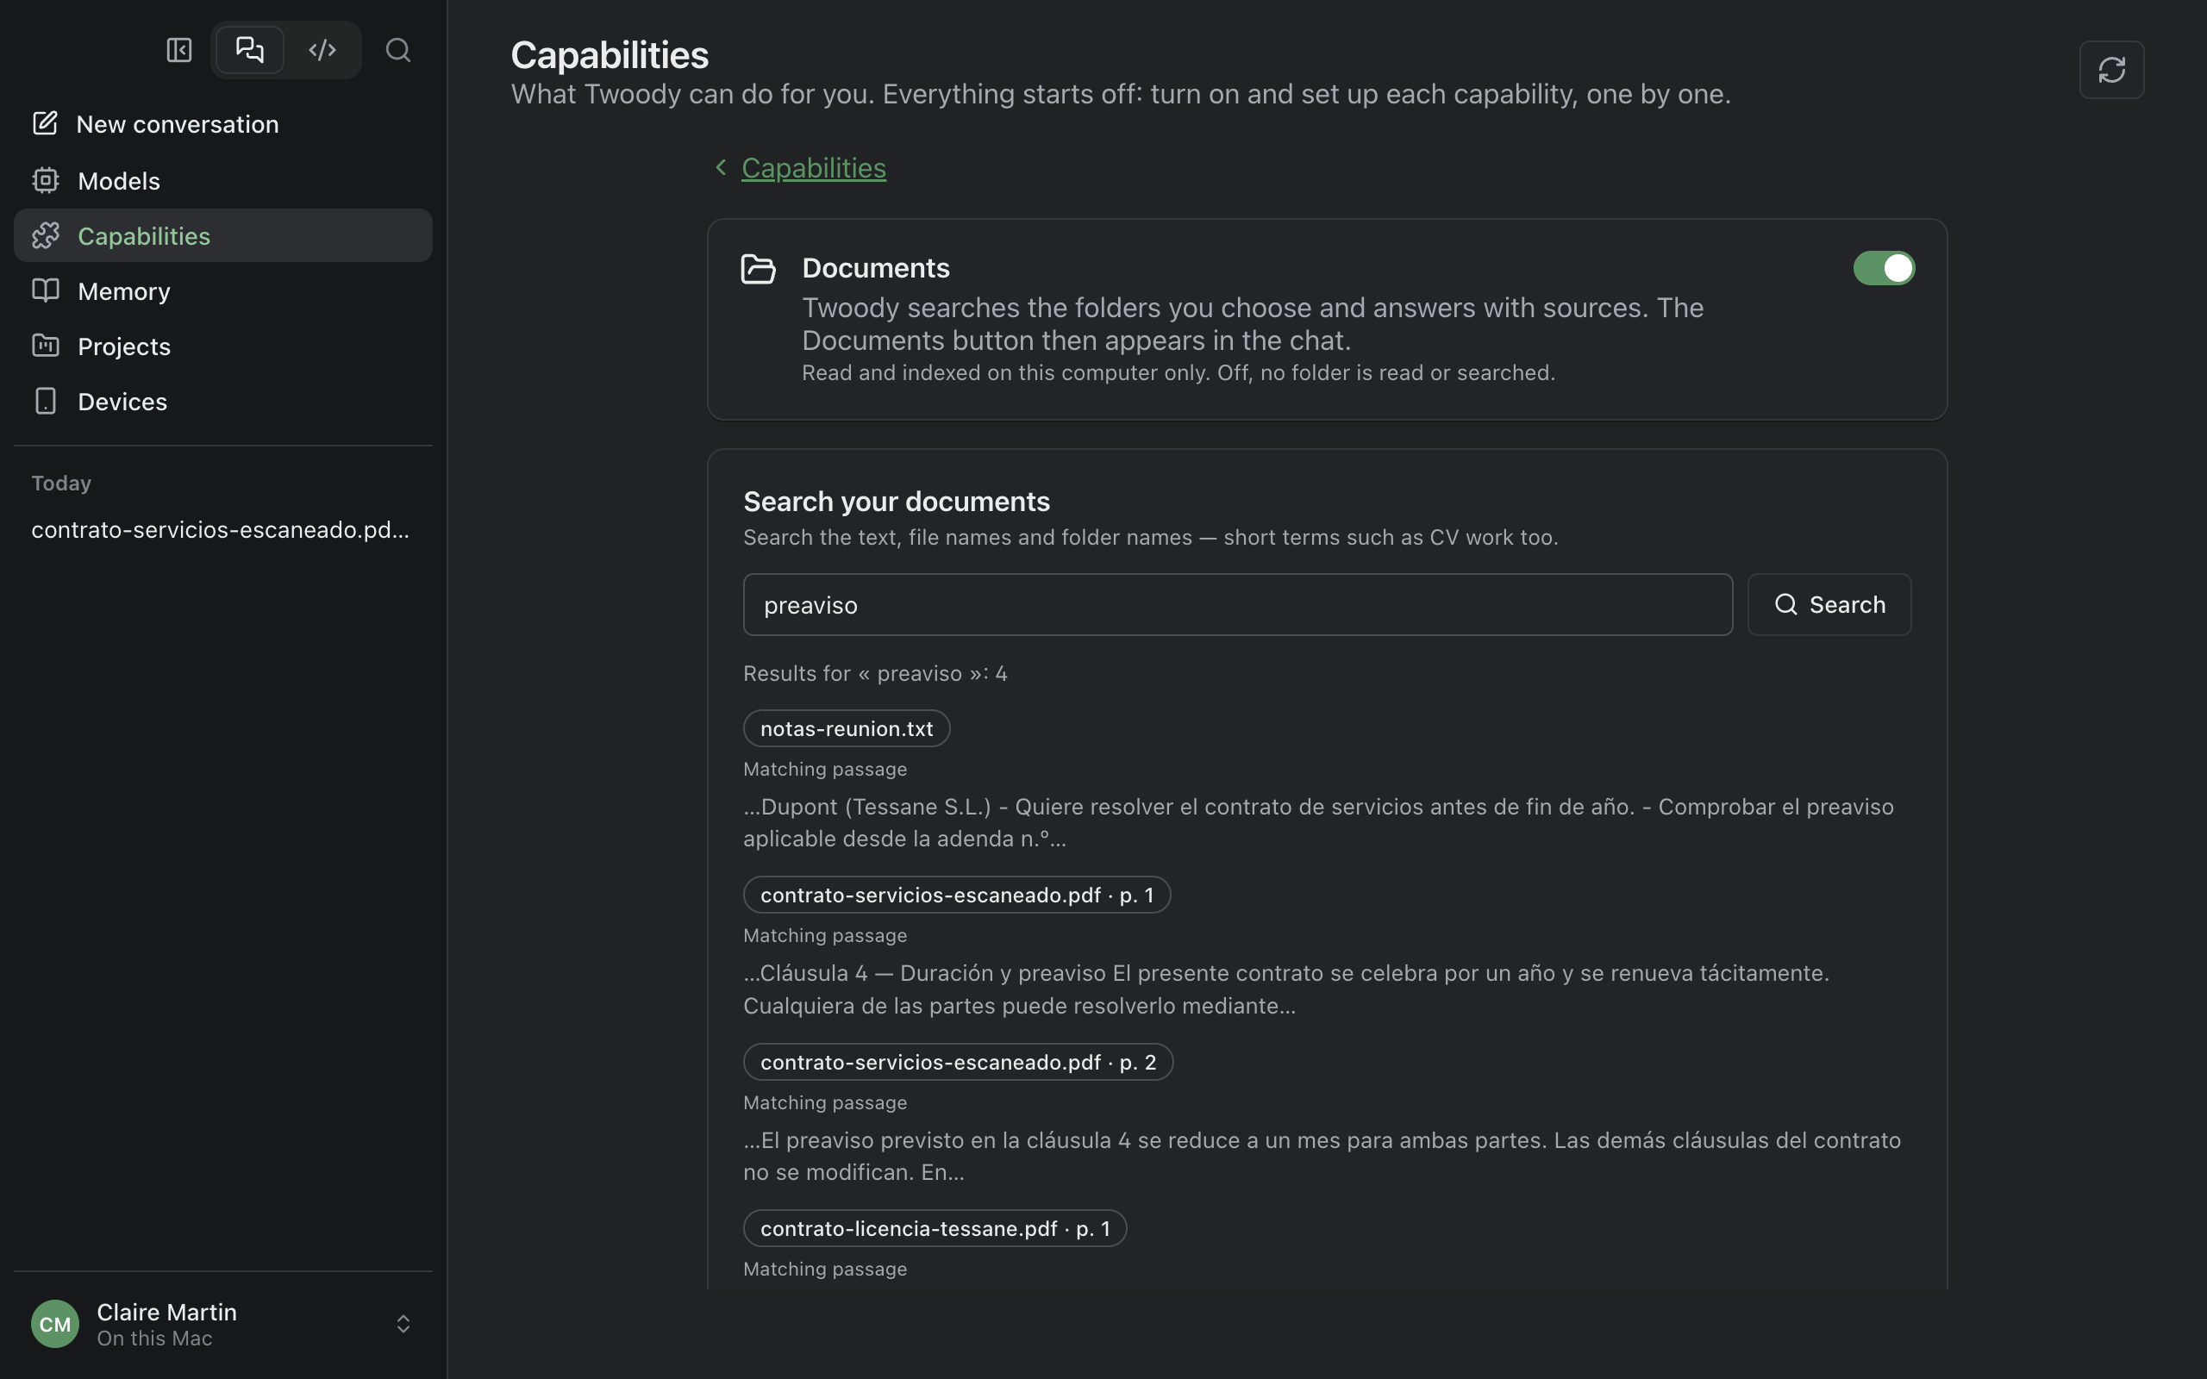Open the Devices section

[222, 402]
